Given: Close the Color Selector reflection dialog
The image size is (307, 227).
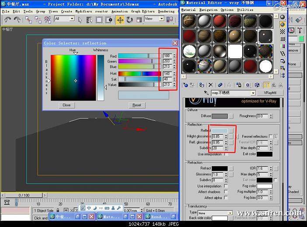Looking at the screenshot, I should [175, 43].
